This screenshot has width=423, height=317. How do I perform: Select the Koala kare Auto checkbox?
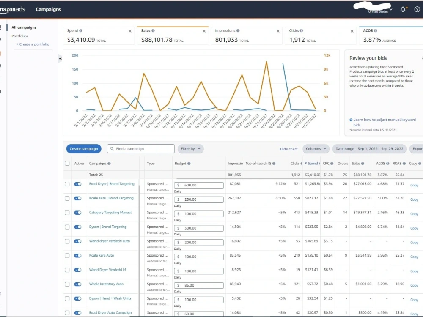(x=67, y=256)
